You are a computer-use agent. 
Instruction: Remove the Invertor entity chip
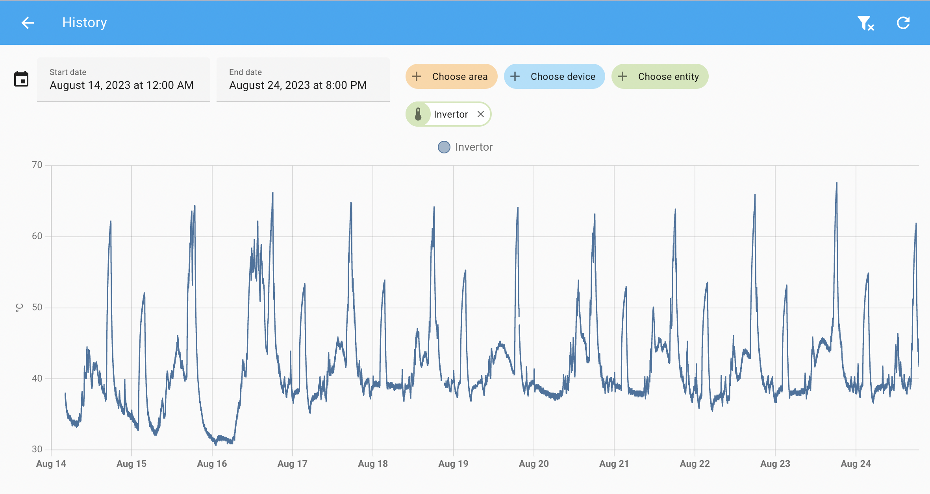pyautogui.click(x=481, y=114)
